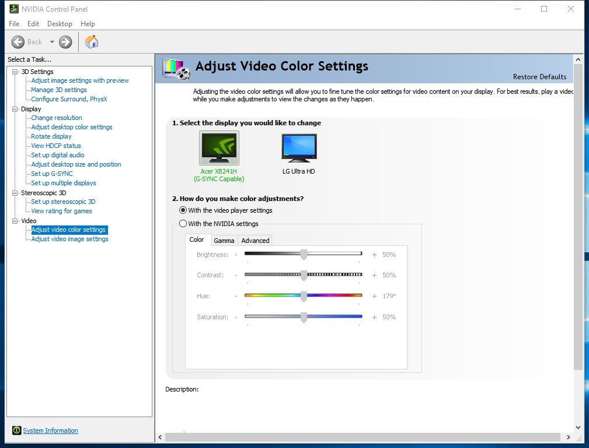Screen dimensions: 589x448
Task: Click the horizontal scrollbar right arrow
Action: 569,437
